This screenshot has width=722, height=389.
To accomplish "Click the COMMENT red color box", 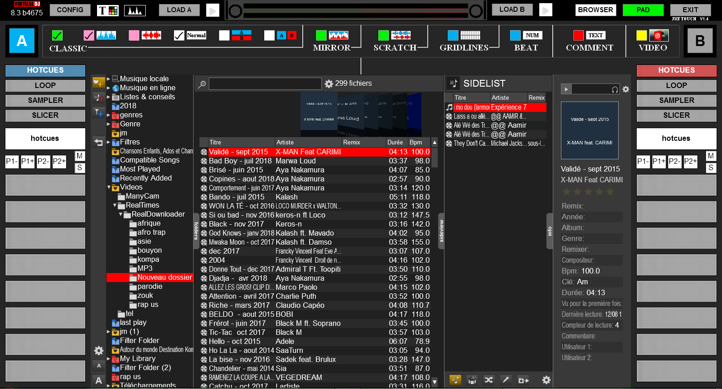I will [579, 35].
